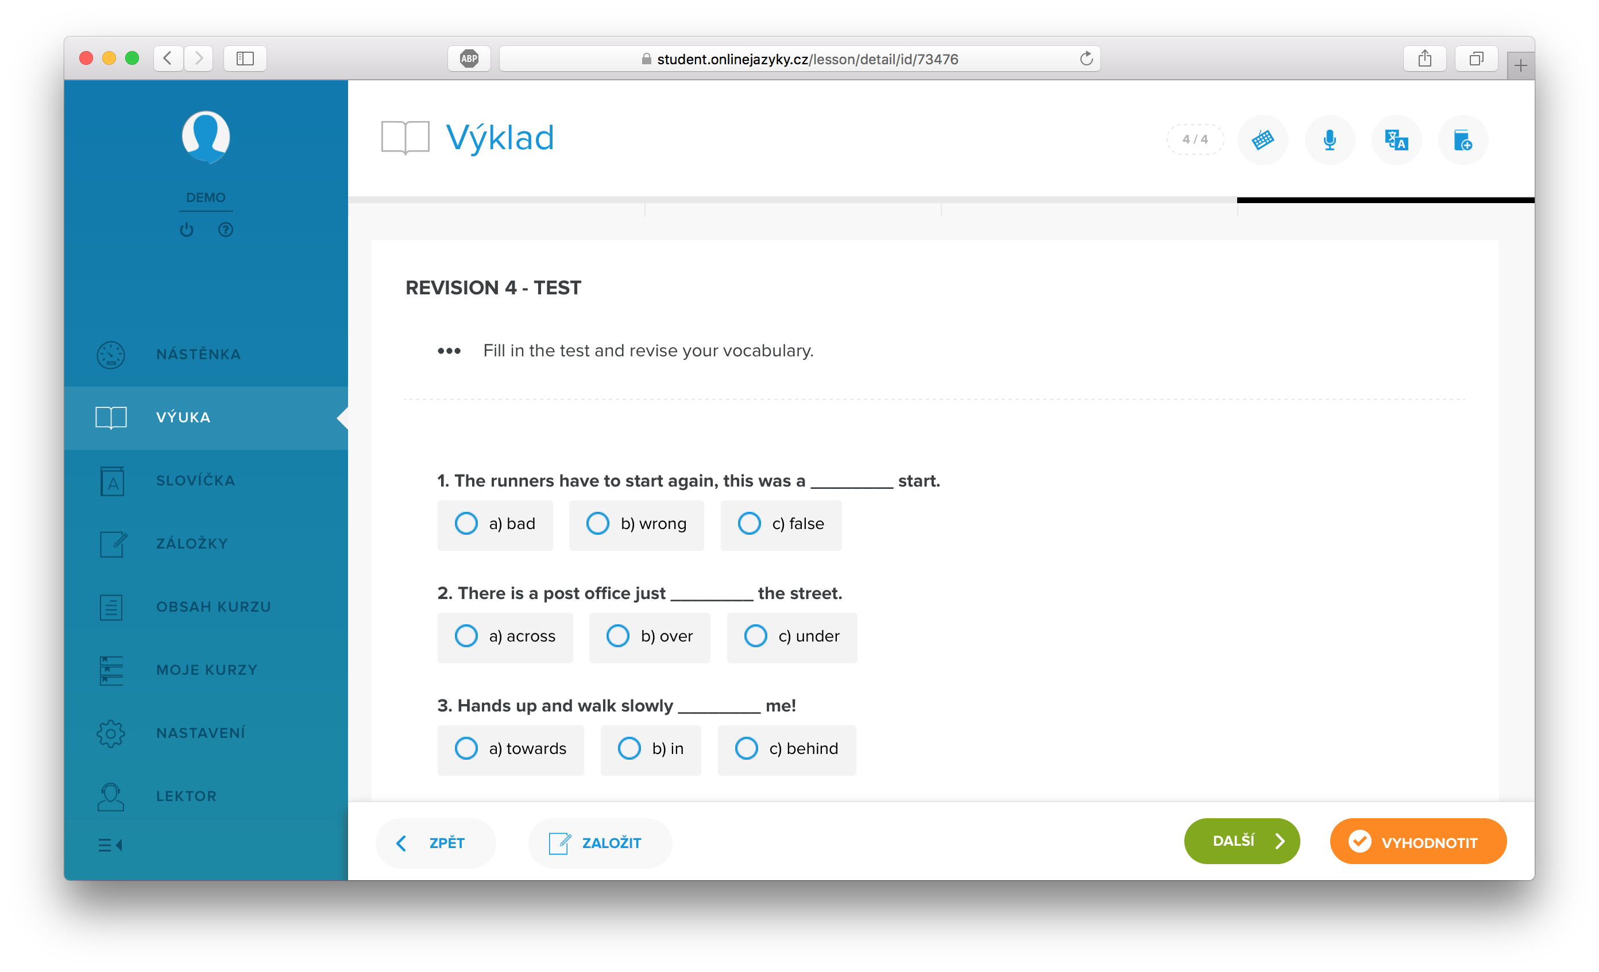Select answer 'c) false' for question 1
Image resolution: width=1599 pixels, height=972 pixels.
pos(781,524)
